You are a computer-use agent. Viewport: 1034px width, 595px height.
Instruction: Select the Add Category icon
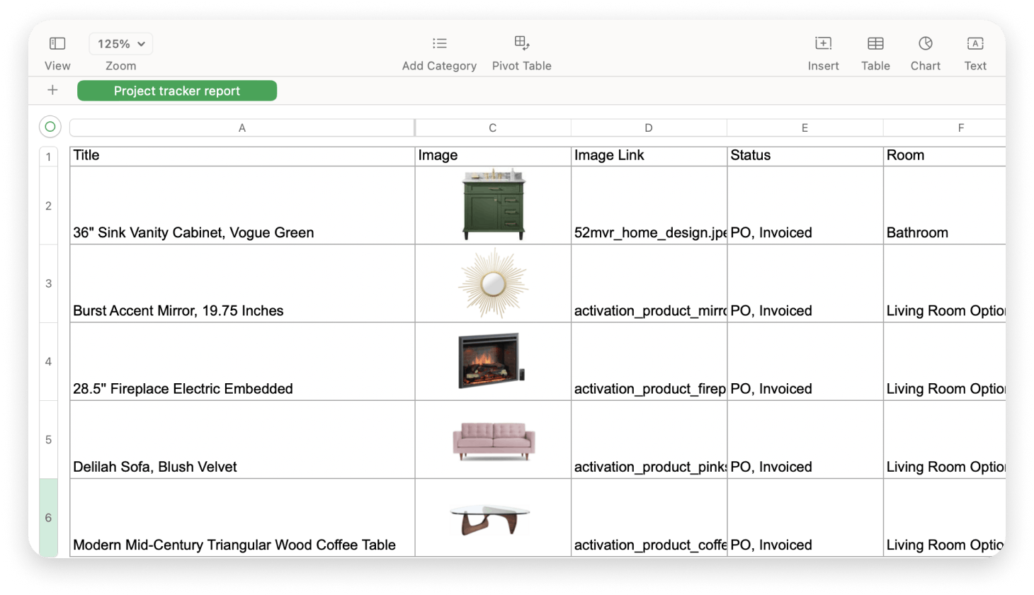pos(439,43)
